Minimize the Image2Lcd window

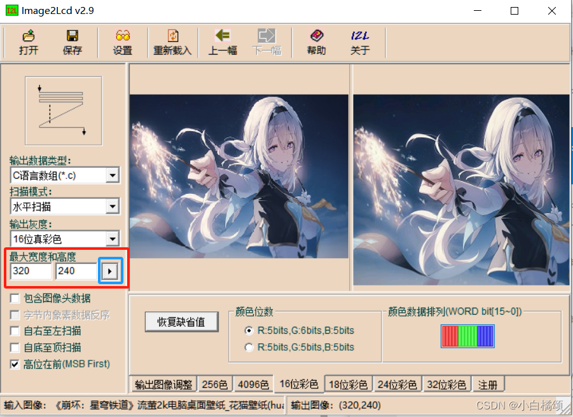pos(477,11)
